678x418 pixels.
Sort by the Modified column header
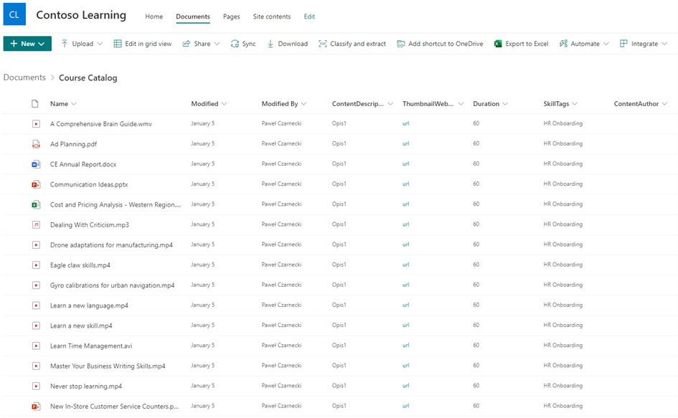[x=204, y=104]
